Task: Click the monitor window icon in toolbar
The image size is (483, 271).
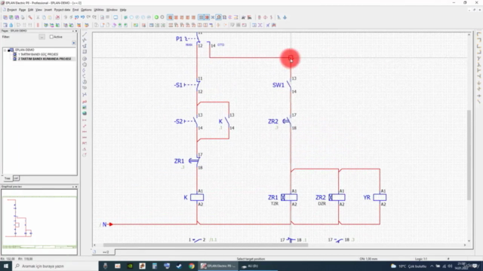Action: pos(115,17)
